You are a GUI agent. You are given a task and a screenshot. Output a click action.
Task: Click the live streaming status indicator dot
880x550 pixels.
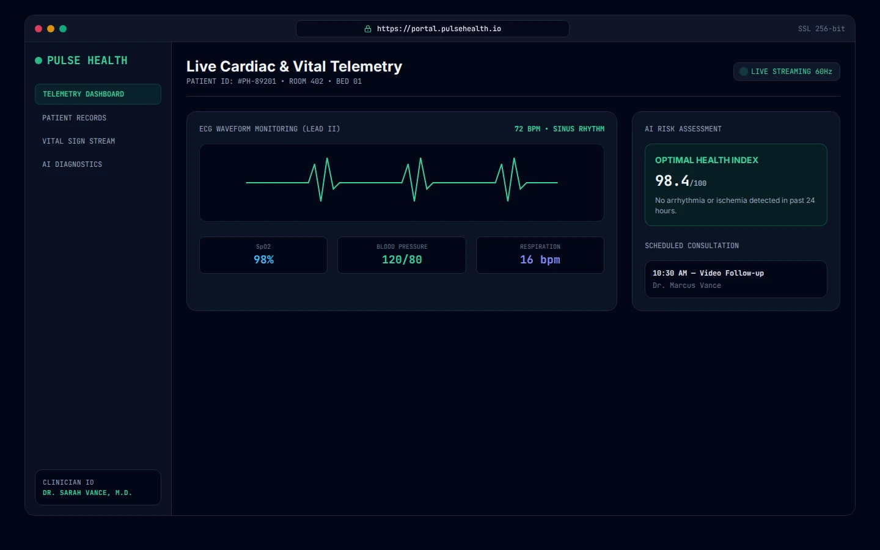[744, 71]
